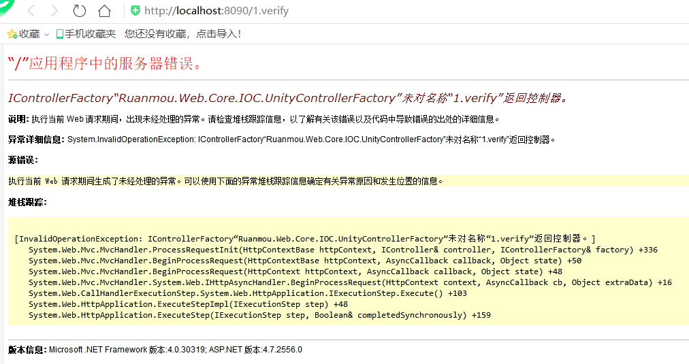Click the italic IControllerFactory error title
This screenshot has height=364, width=689.
[x=288, y=98]
